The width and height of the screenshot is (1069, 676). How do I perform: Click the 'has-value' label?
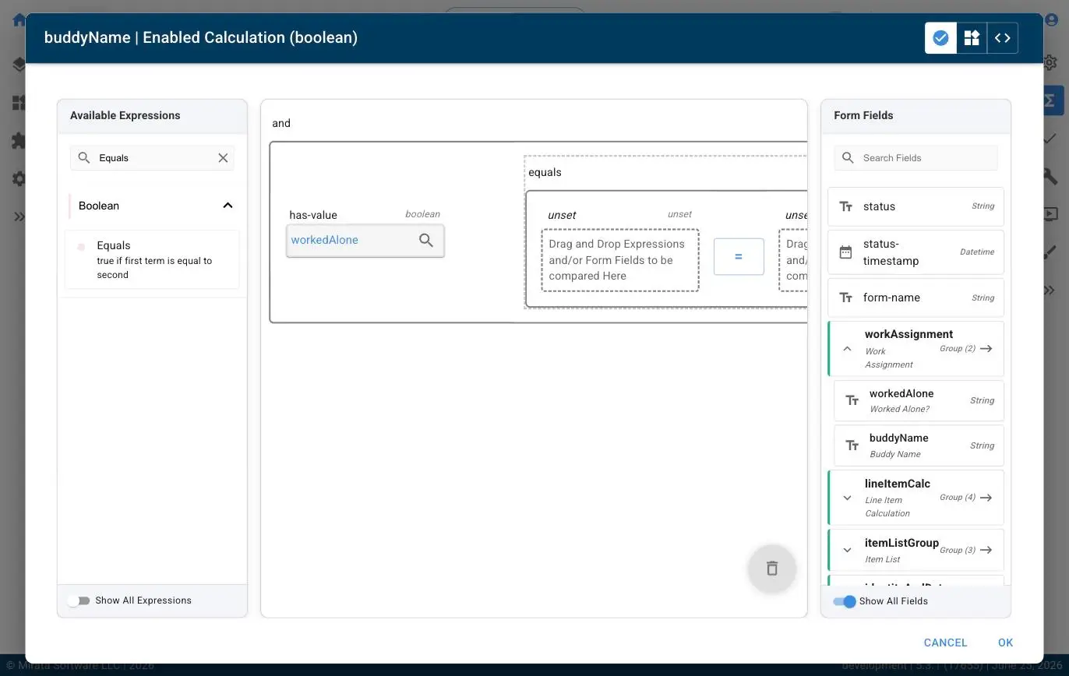point(313,215)
